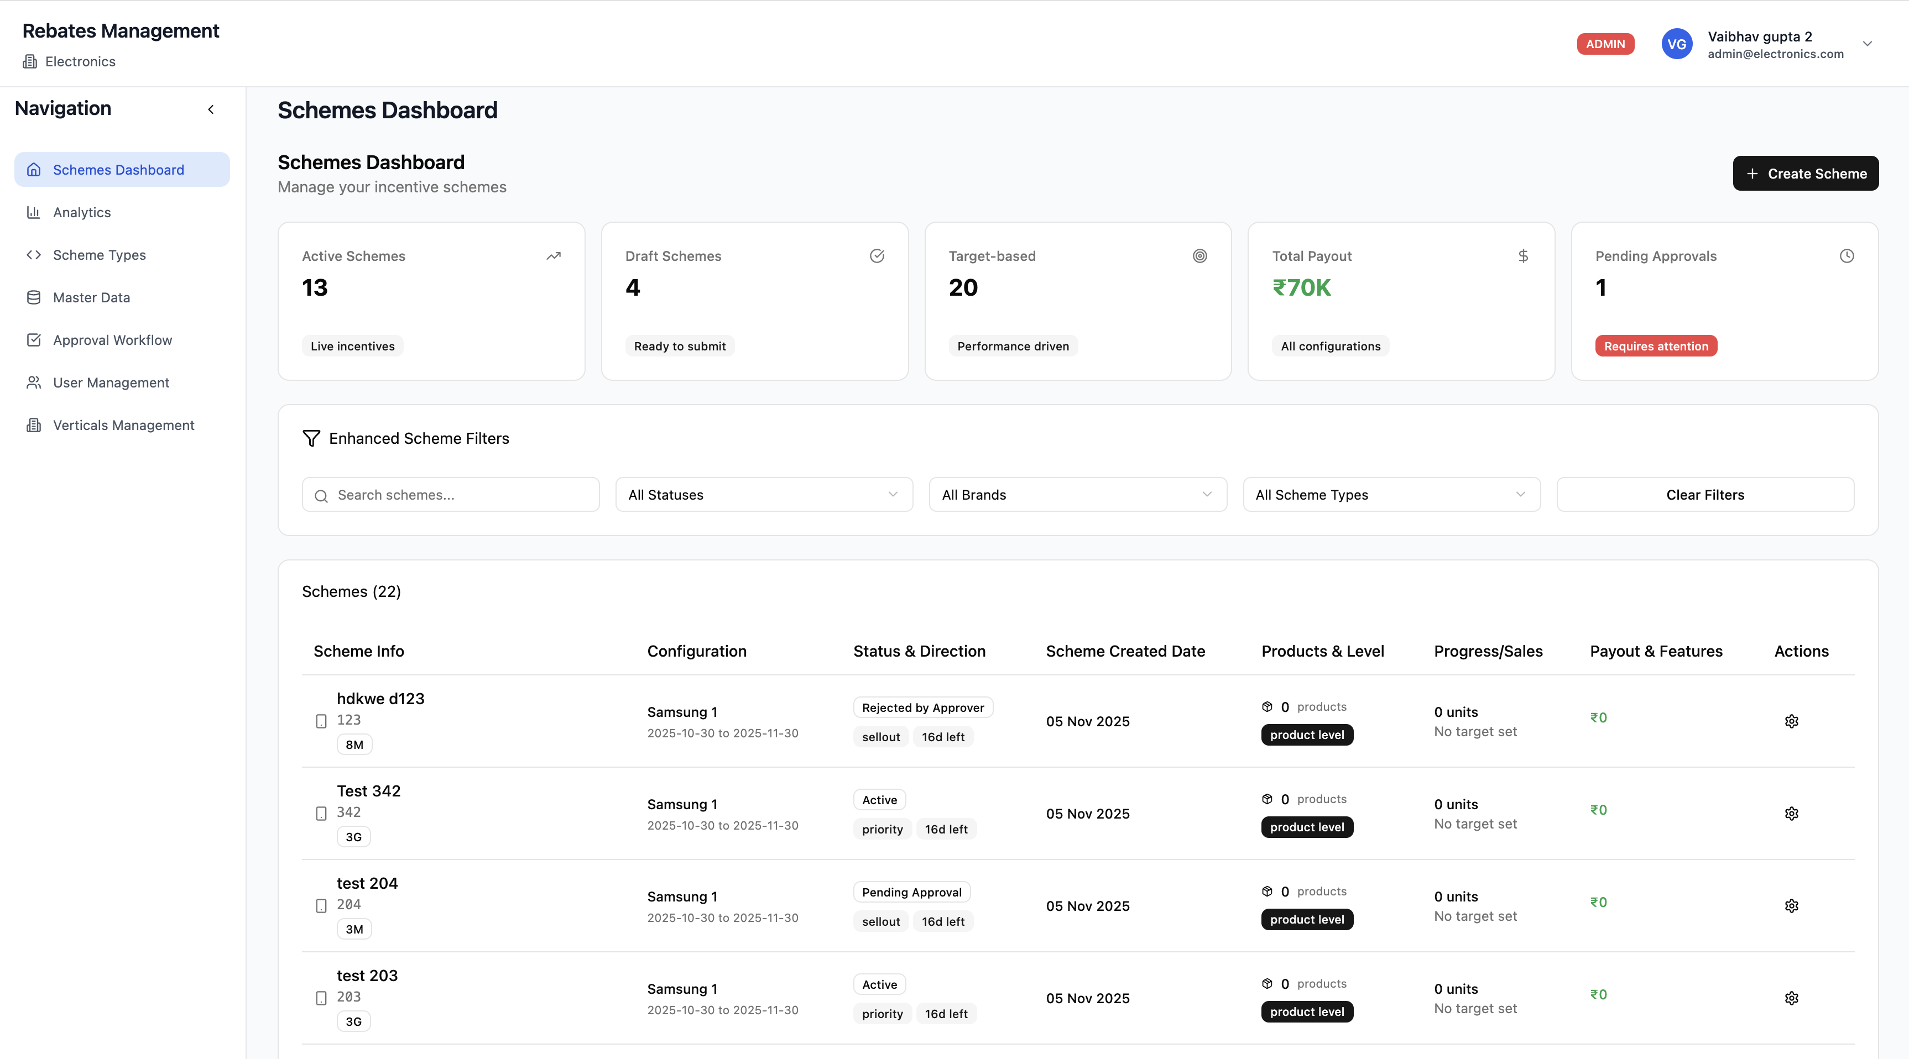Image resolution: width=1909 pixels, height=1059 pixels.
Task: Expand the All Brands dropdown
Action: click(x=1077, y=494)
